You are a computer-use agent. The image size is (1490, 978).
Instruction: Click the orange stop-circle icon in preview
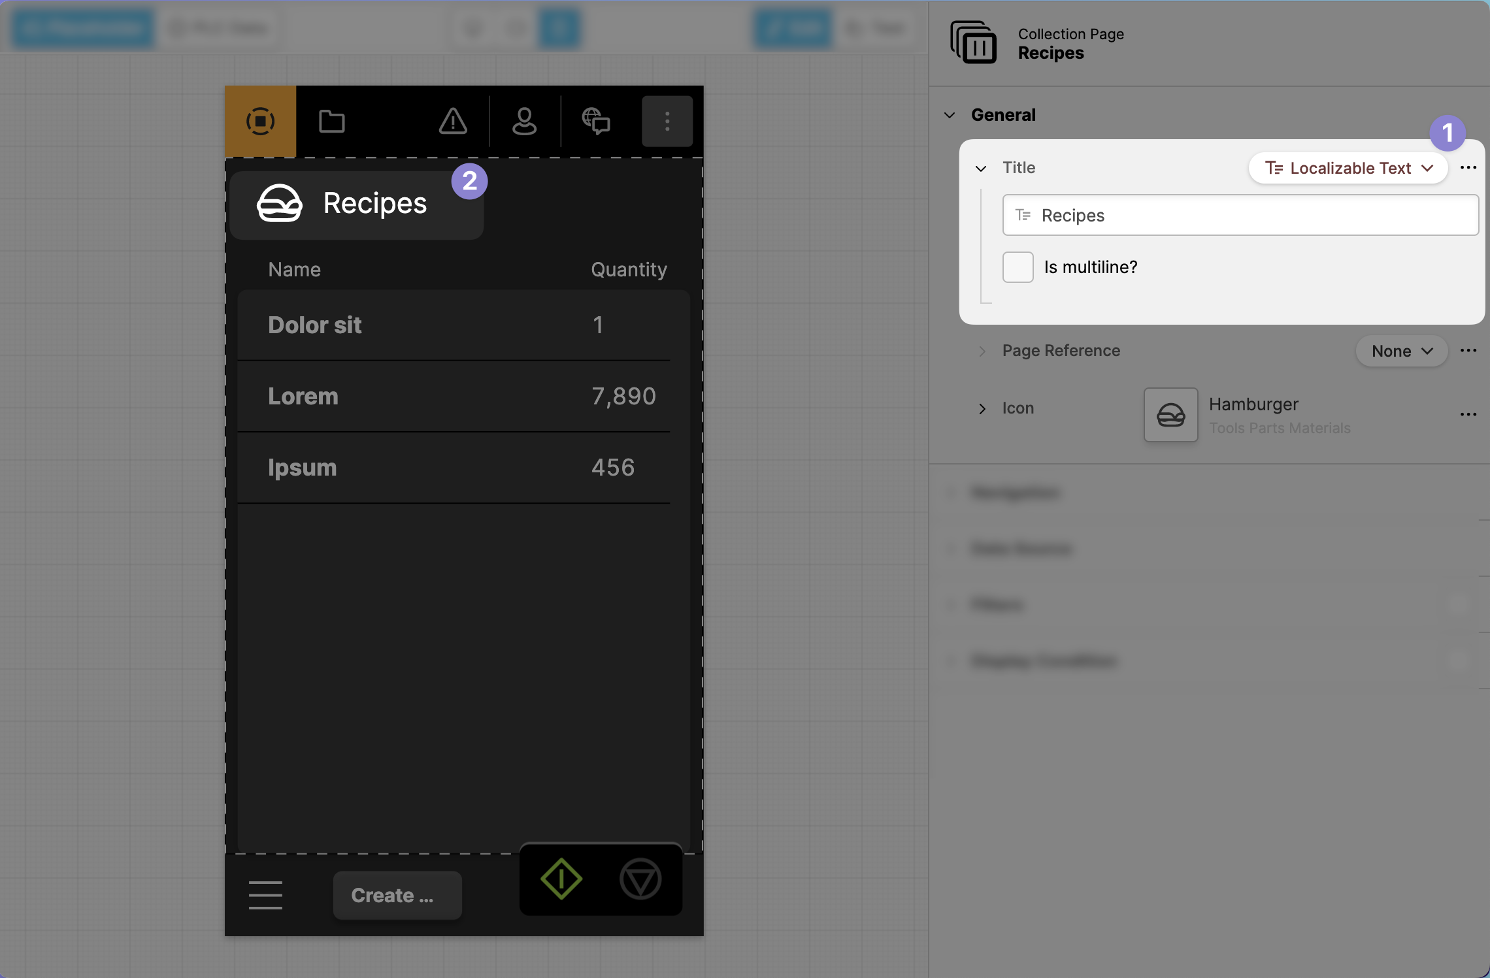[x=260, y=122]
